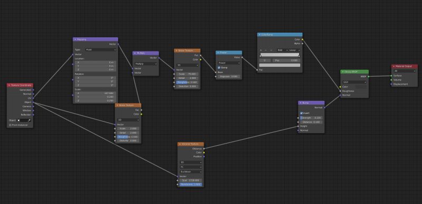
Task: Collapse the Glossy BSDF node arrow
Action: [342, 72]
